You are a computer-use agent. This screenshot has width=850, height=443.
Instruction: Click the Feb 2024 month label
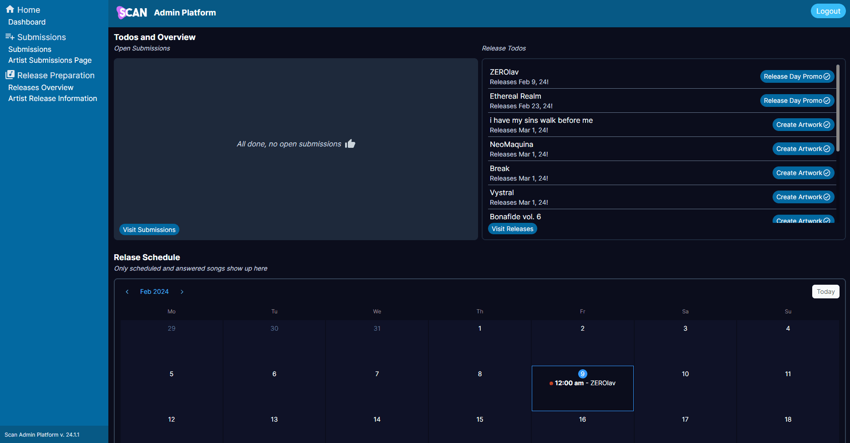click(x=154, y=292)
